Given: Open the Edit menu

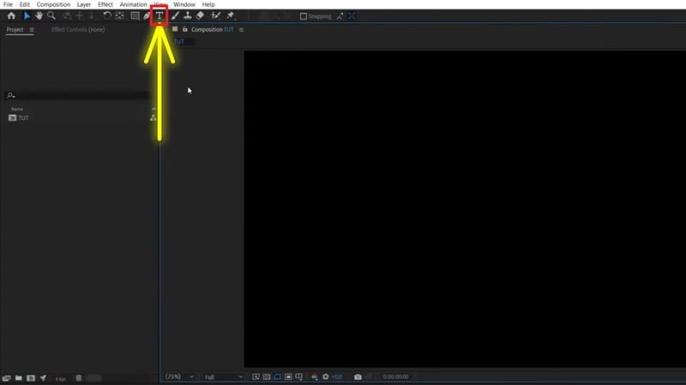Looking at the screenshot, I should coord(25,4).
